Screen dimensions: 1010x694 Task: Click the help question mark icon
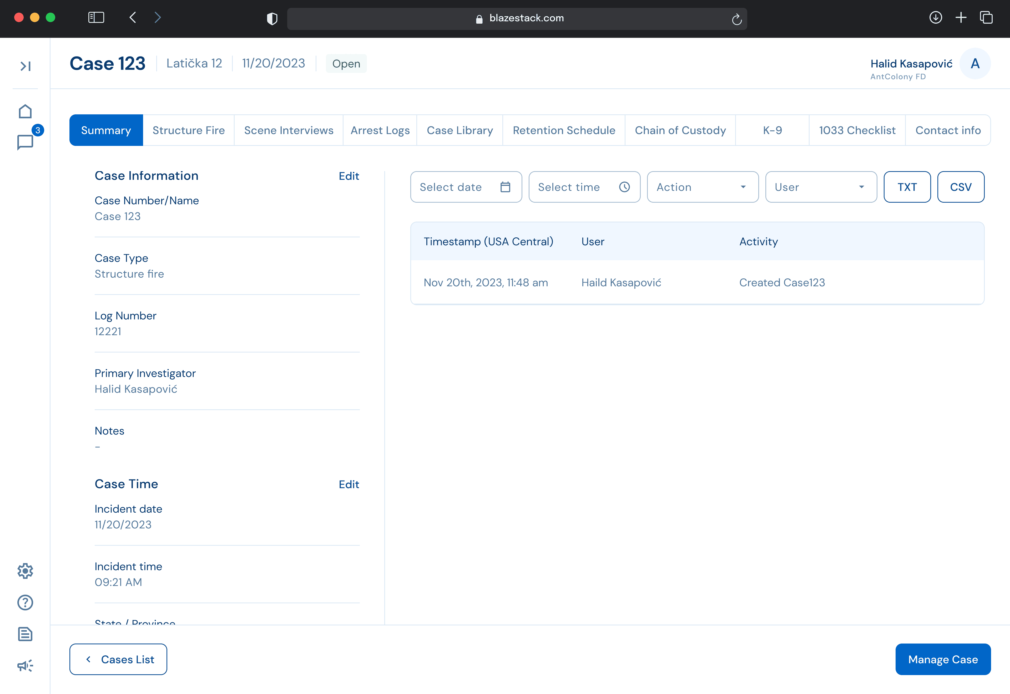point(25,602)
